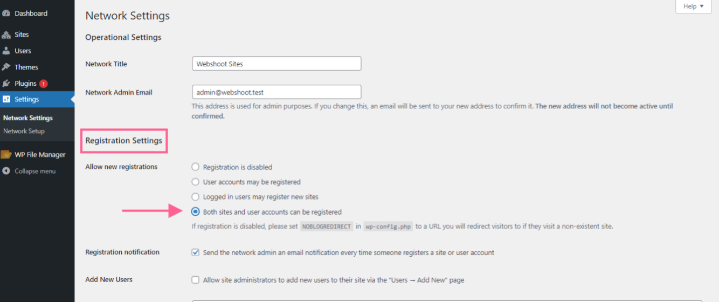Image resolution: width=719 pixels, height=302 pixels.
Task: Choose "Logged in users may register new sites"
Action: pyautogui.click(x=196, y=197)
